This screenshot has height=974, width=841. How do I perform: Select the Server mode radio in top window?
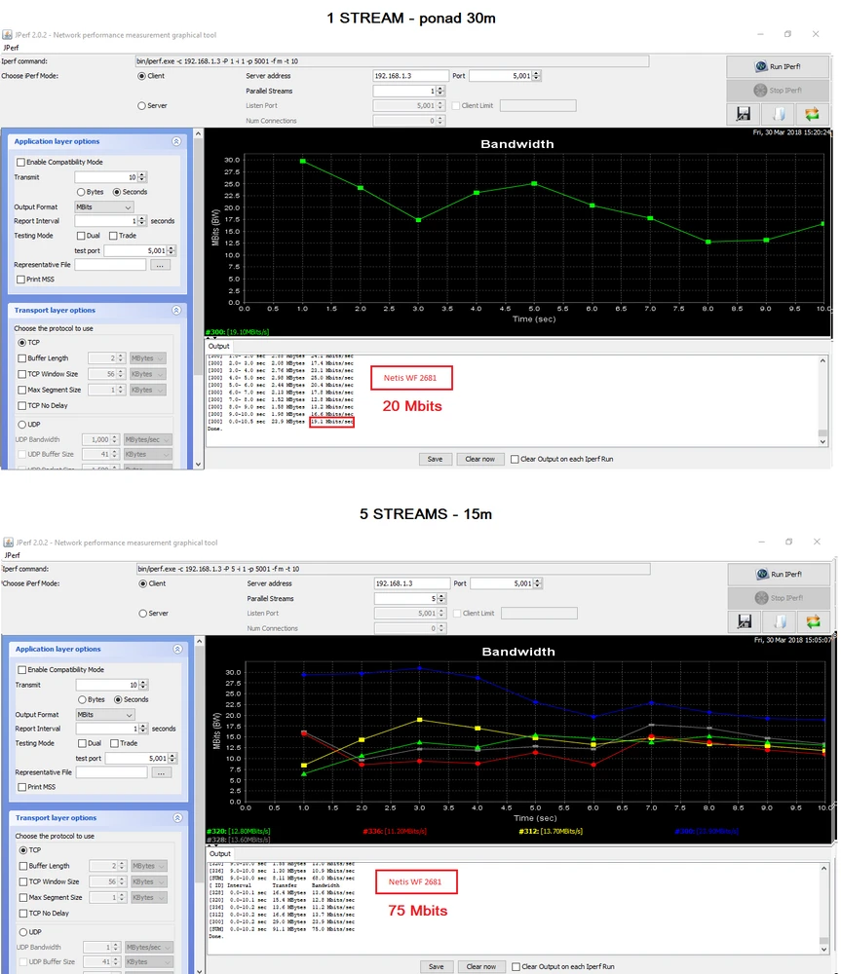142,105
